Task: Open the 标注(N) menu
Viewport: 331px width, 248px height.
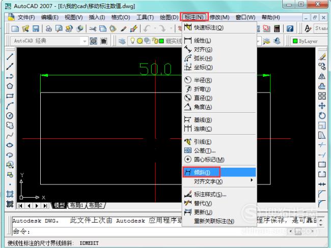Action: tap(194, 17)
